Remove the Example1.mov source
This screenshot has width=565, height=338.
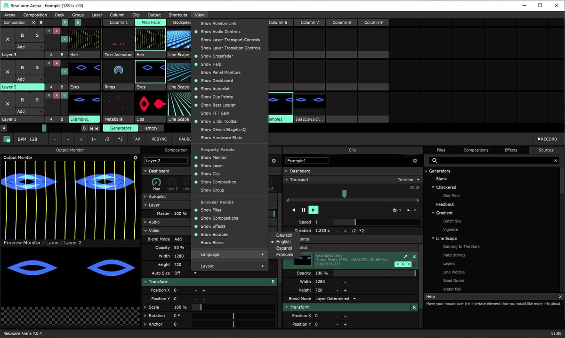(x=414, y=257)
